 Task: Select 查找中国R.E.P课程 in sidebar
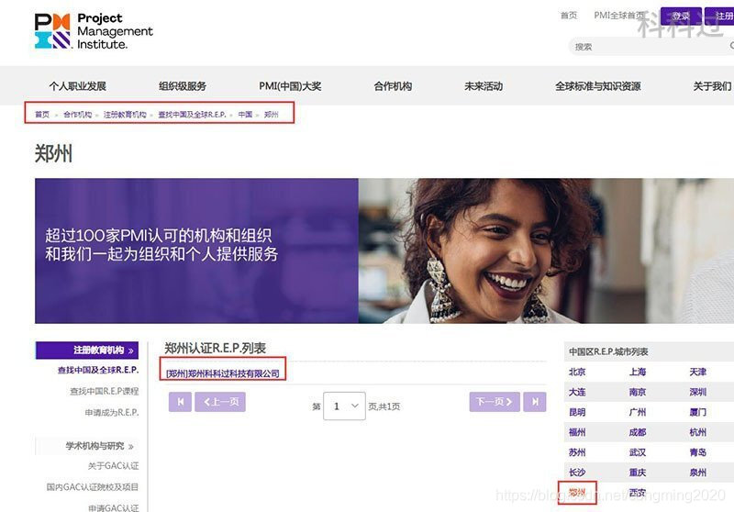click(105, 391)
